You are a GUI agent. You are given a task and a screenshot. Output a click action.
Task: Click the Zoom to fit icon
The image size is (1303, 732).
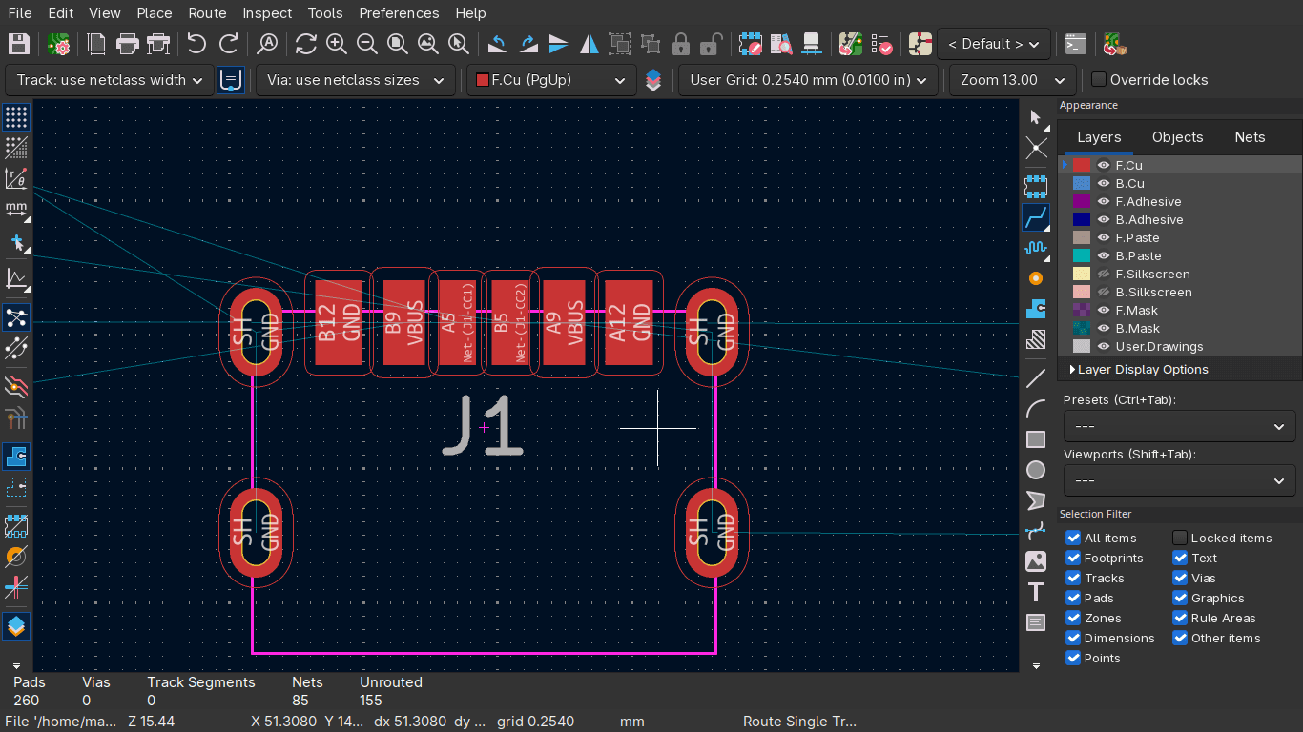tap(398, 44)
